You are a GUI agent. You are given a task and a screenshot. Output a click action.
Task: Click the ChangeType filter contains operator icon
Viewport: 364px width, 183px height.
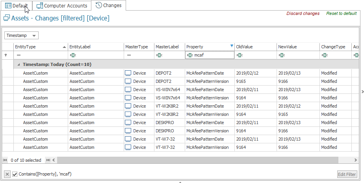[x=325, y=55]
